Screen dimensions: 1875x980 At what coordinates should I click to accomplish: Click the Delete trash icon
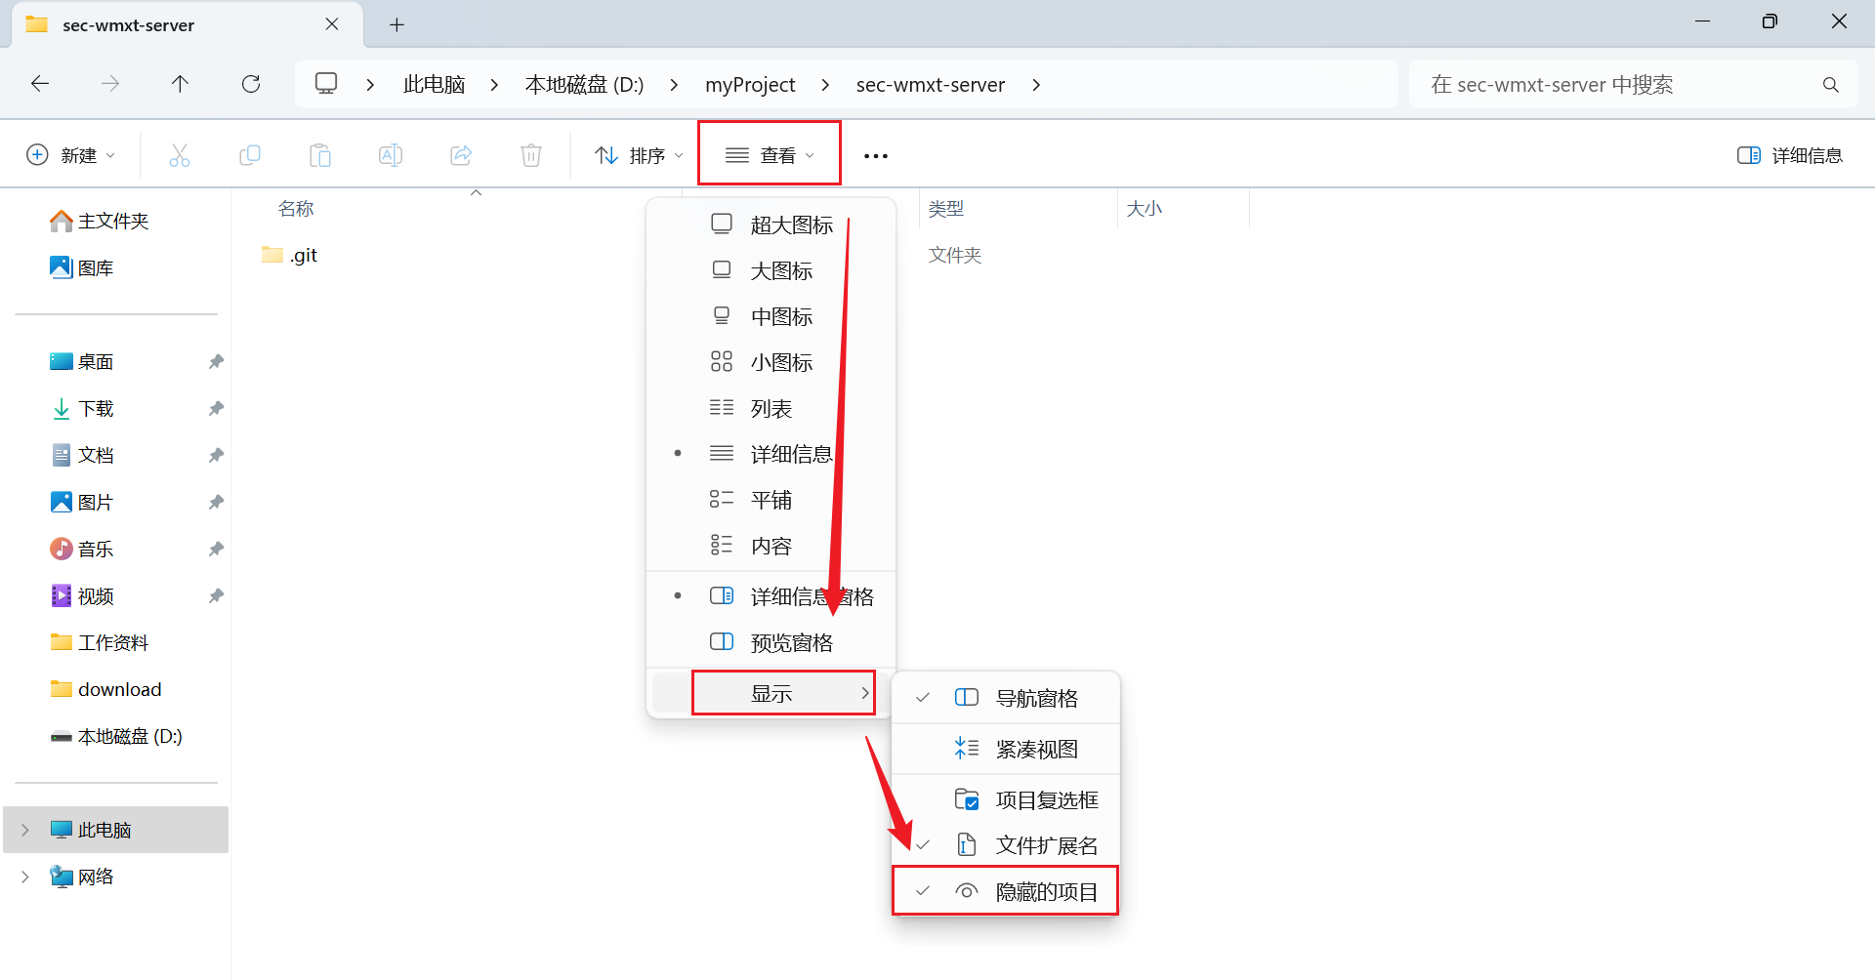(531, 155)
